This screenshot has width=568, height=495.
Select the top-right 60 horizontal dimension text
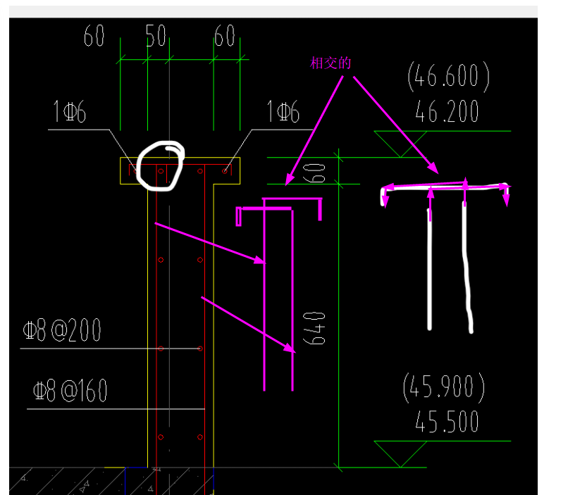[224, 36]
